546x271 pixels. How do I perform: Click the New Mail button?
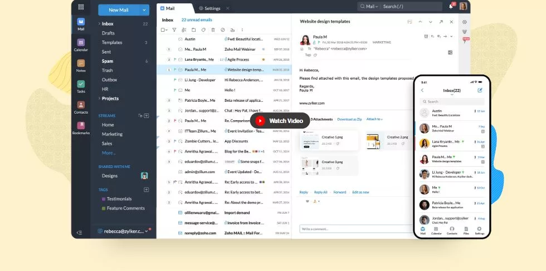(119, 10)
